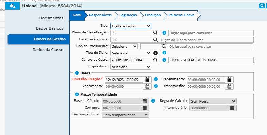Click info icon beside Base de Cálculo
Viewport: 267px width, 135px height.
point(153,101)
